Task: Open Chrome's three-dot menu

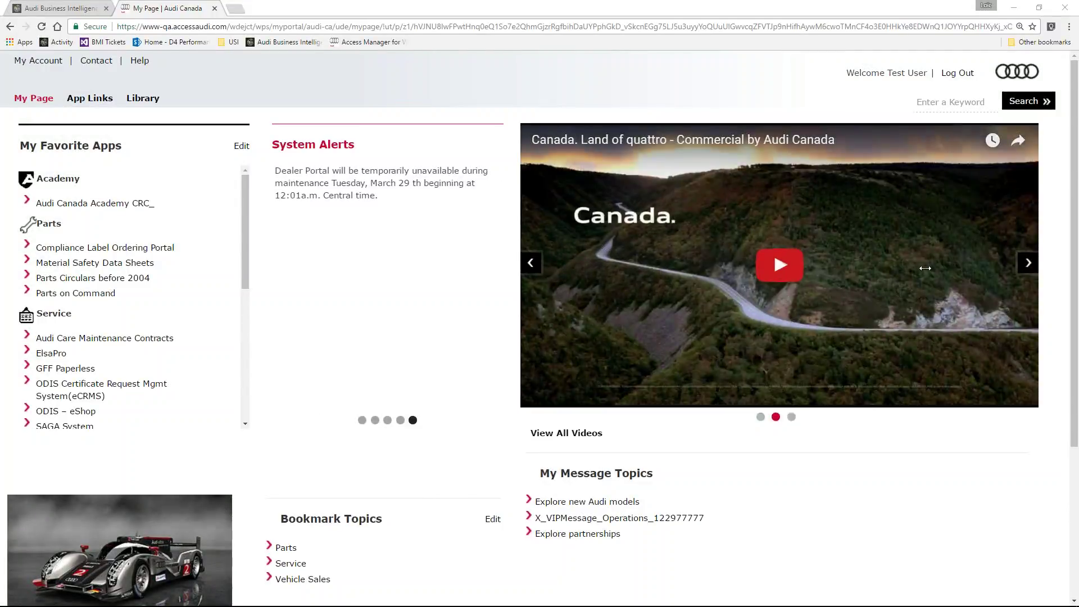Action: coord(1069,26)
